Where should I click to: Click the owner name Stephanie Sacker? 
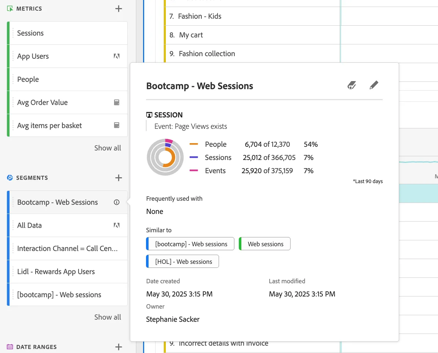pyautogui.click(x=173, y=319)
